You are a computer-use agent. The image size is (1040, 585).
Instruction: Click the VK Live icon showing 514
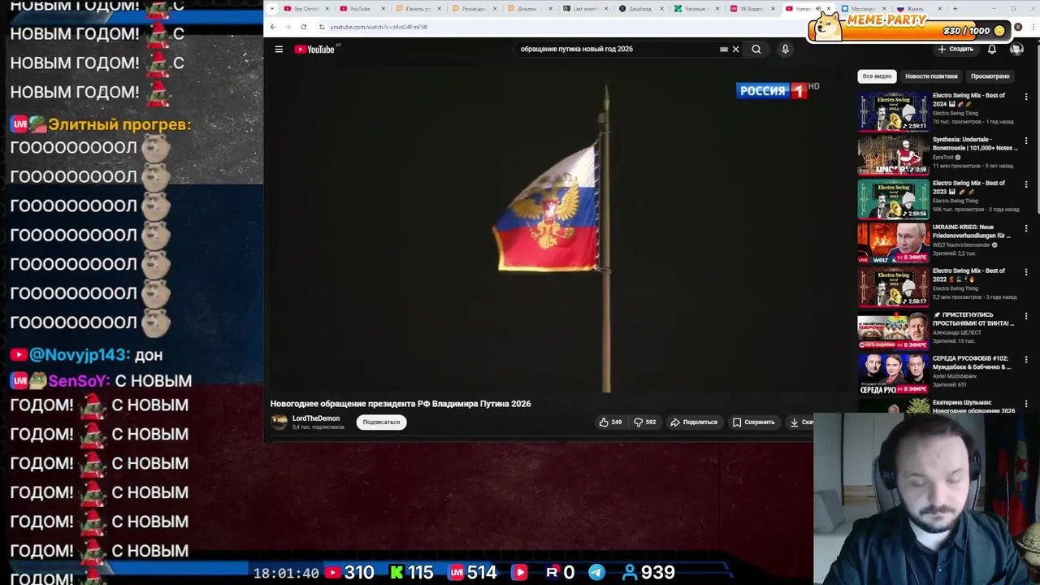point(457,573)
